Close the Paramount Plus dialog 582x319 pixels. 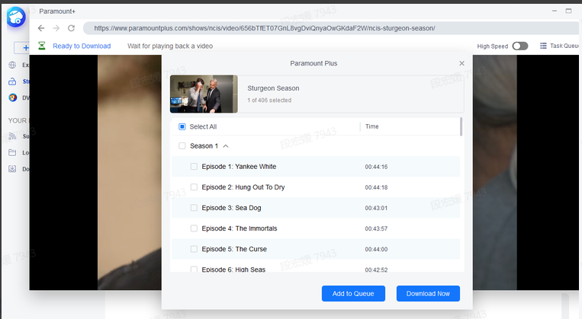[x=461, y=63]
